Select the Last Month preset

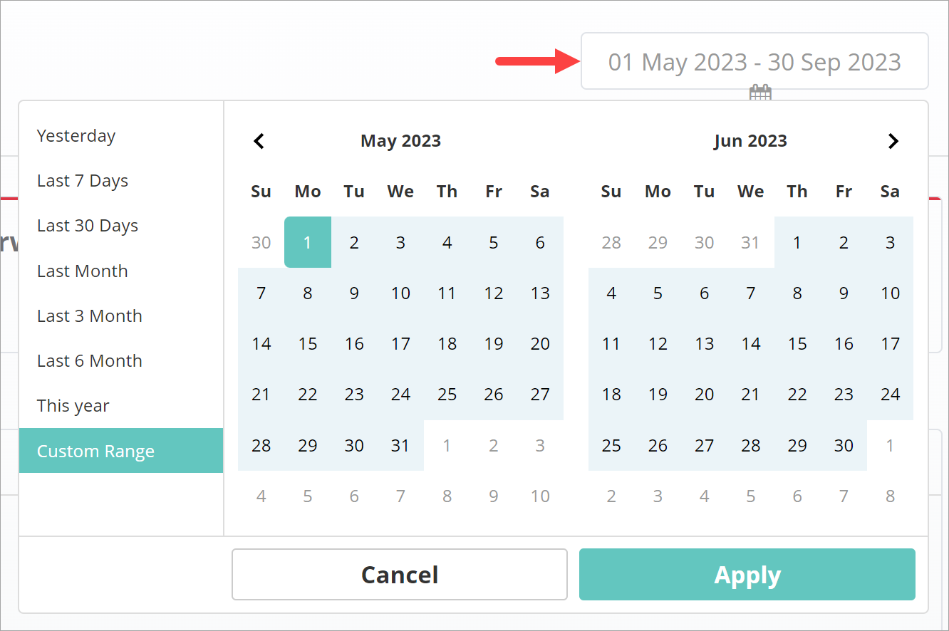click(x=83, y=271)
